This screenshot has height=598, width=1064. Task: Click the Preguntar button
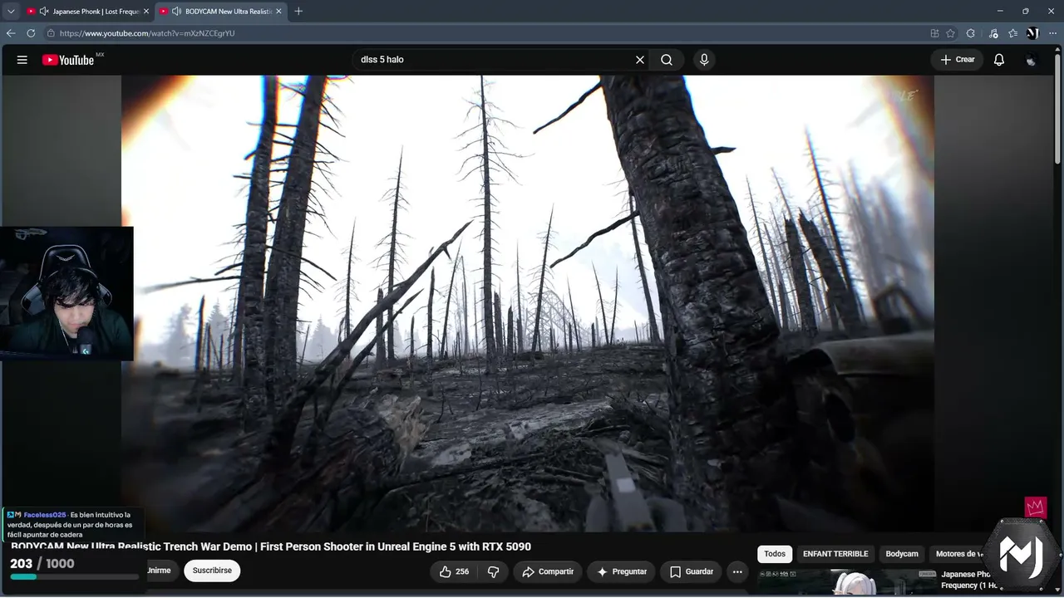click(621, 571)
